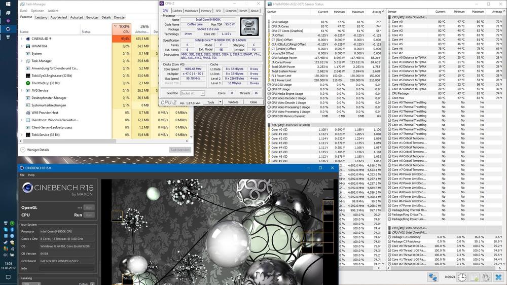
Task: Expand the CINEMA 4D process row
Action: tap(21, 39)
